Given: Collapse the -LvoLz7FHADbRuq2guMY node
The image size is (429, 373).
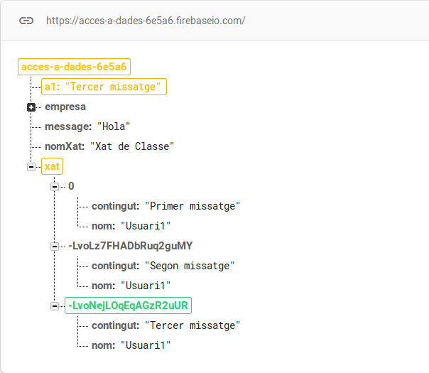Looking at the screenshot, I should coord(55,247).
